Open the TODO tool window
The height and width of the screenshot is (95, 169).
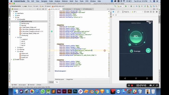[x=14, y=85]
